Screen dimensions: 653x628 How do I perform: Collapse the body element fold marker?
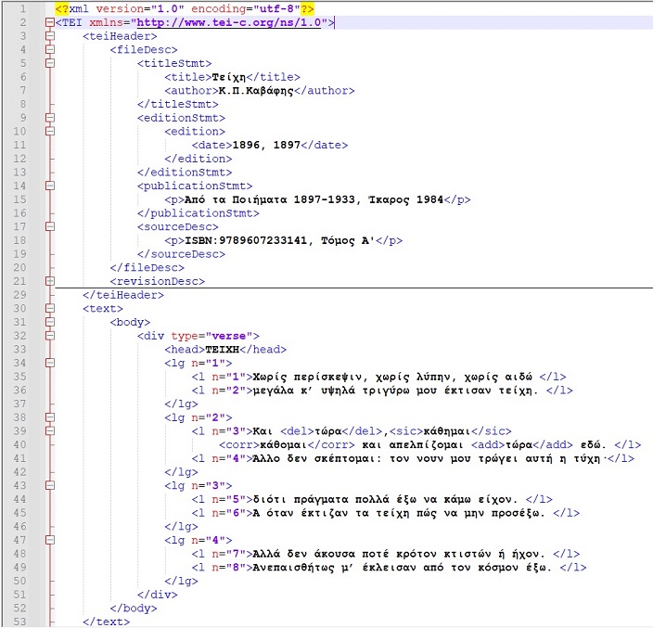click(50, 322)
